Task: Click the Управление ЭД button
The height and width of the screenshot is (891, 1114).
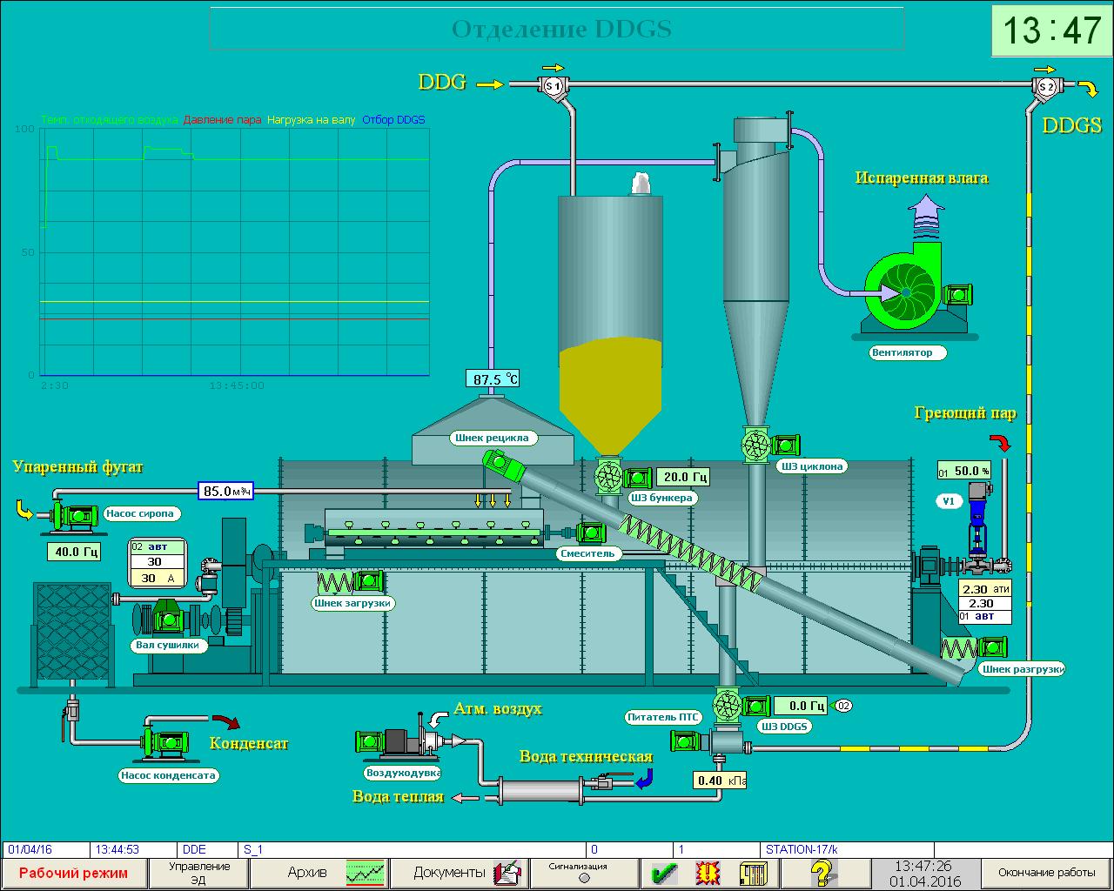Action: (x=199, y=872)
